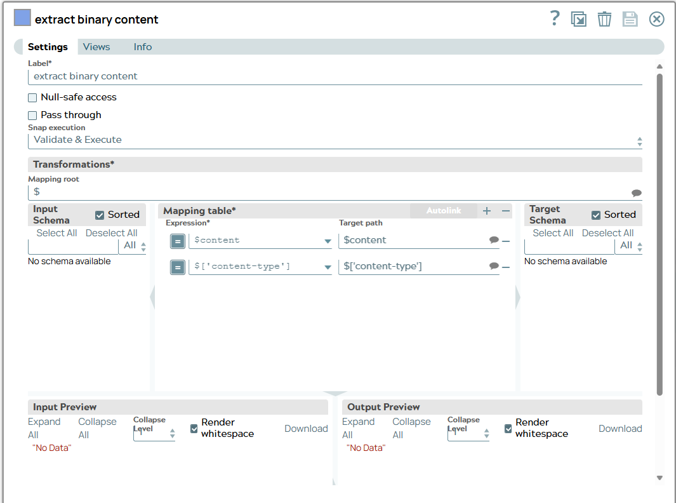Click the Autolink button
The image size is (676, 503).
pyautogui.click(x=443, y=210)
